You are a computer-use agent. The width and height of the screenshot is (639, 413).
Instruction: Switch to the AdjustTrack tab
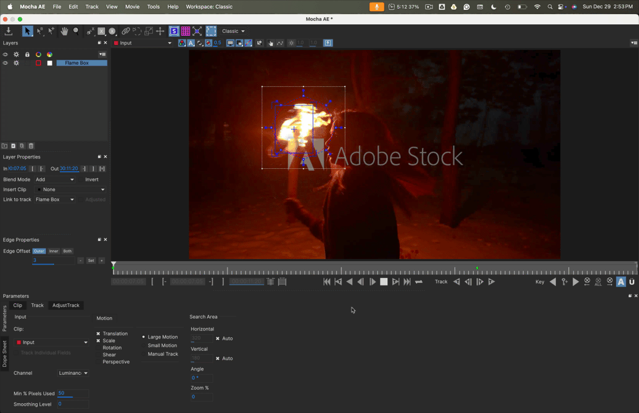click(x=65, y=305)
